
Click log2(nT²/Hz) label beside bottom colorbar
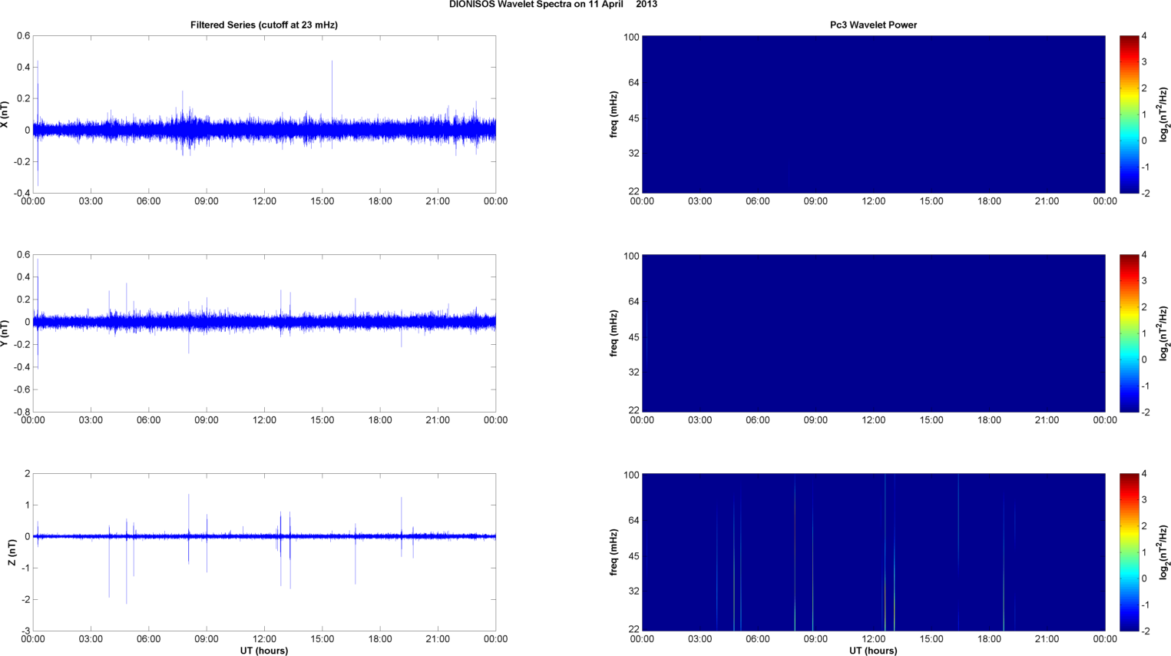pos(1164,552)
